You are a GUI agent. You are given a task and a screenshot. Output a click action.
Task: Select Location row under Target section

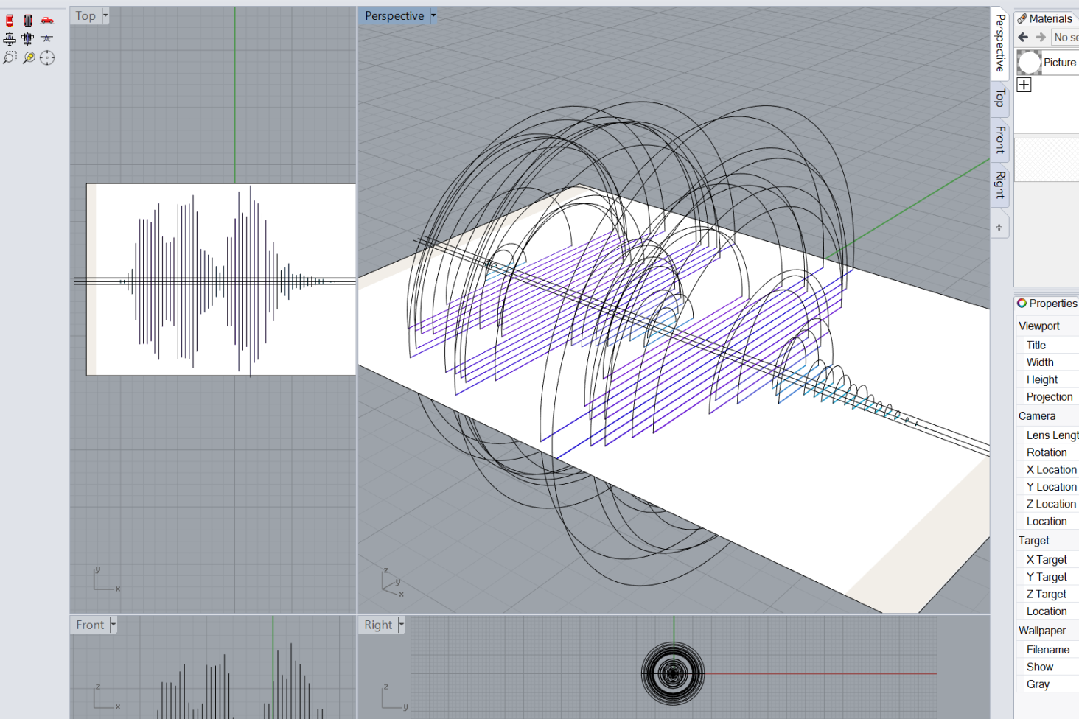point(1047,611)
